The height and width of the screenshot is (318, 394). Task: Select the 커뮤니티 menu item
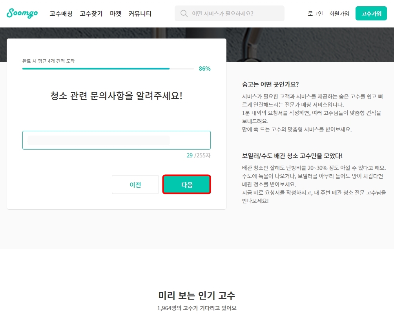point(139,13)
